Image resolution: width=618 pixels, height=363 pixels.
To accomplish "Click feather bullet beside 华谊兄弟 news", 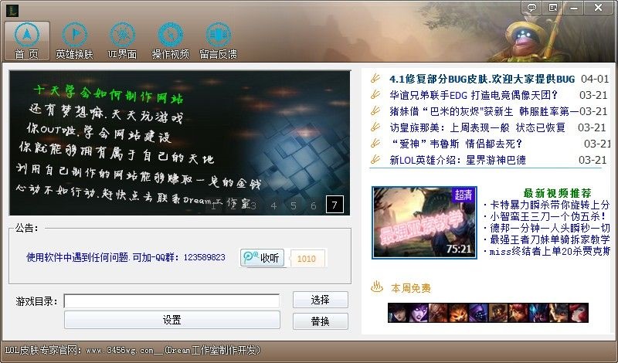I will point(375,94).
